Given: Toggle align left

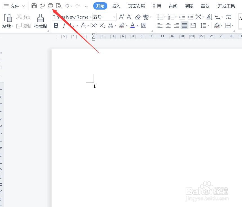Looking at the screenshot, I should tap(160, 25).
